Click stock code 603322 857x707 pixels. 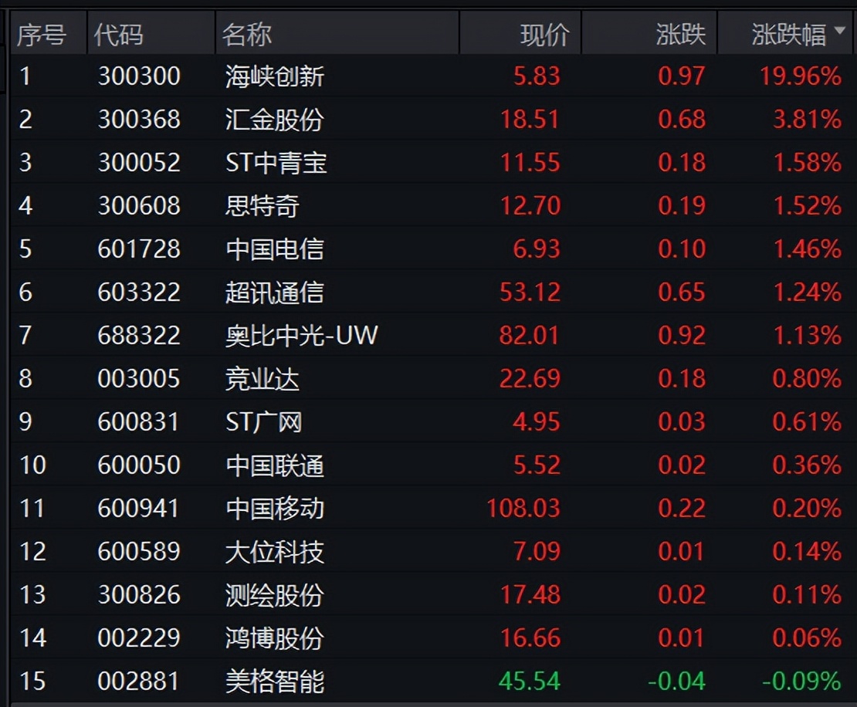(x=139, y=293)
